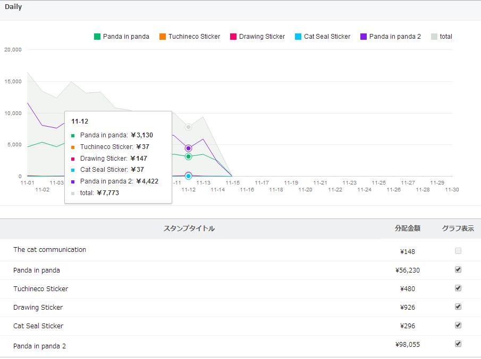Click the green Panda in panda legend swatch
Viewport: 481px width, 359px height.
97,37
